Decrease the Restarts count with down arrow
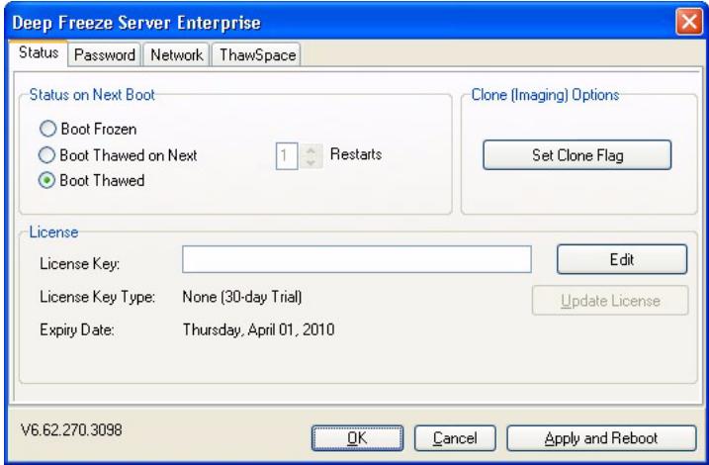 tap(310, 162)
